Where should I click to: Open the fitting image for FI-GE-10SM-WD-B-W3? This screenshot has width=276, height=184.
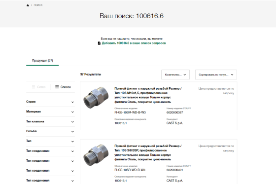tap(96, 98)
